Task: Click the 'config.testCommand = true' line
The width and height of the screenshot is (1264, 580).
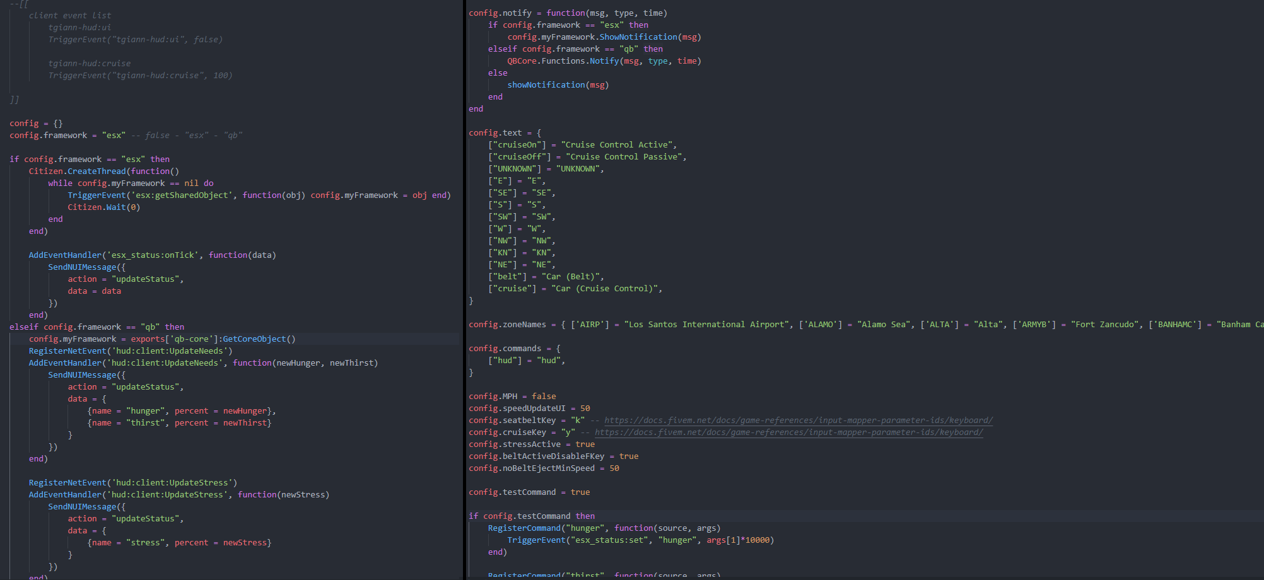Action: point(529,492)
